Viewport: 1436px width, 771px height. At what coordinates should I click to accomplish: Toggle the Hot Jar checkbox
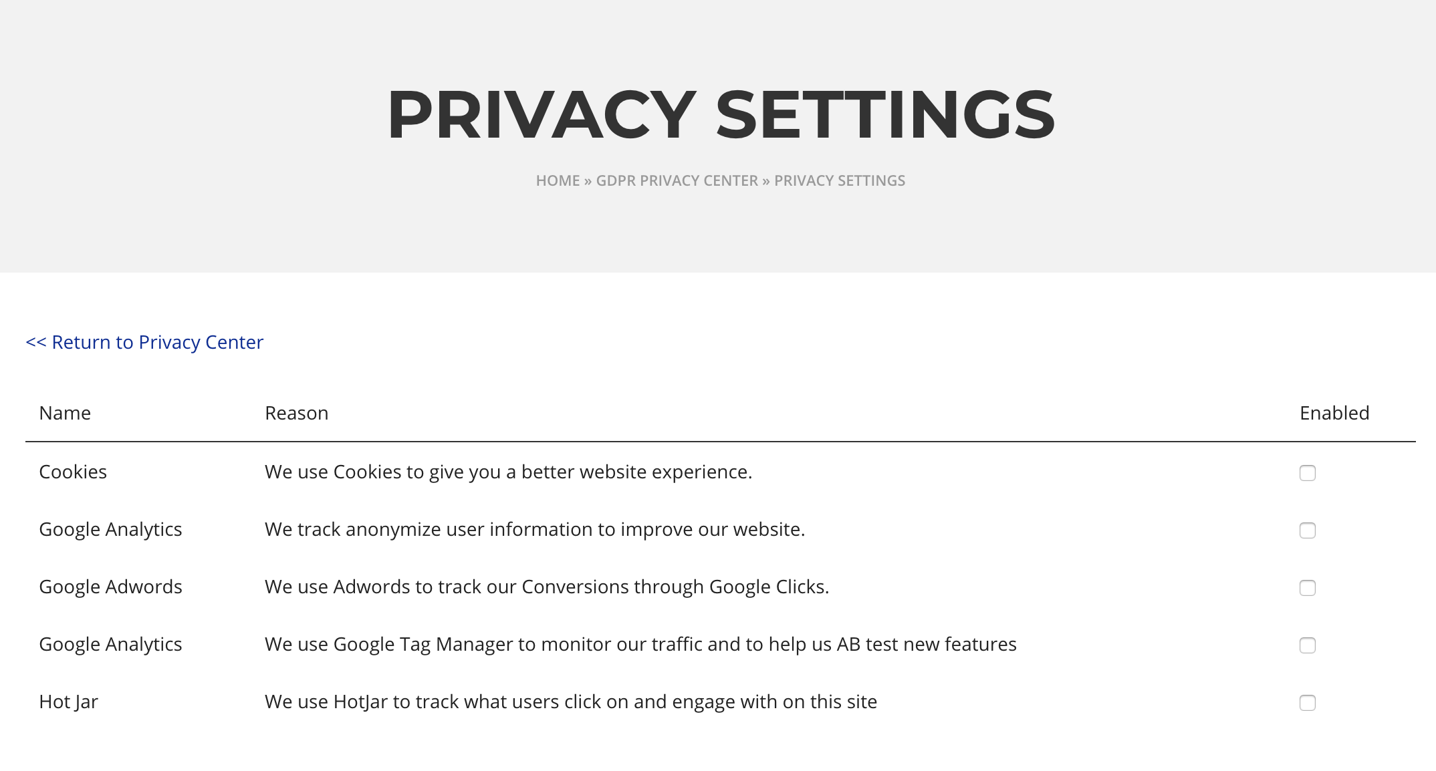click(x=1307, y=703)
